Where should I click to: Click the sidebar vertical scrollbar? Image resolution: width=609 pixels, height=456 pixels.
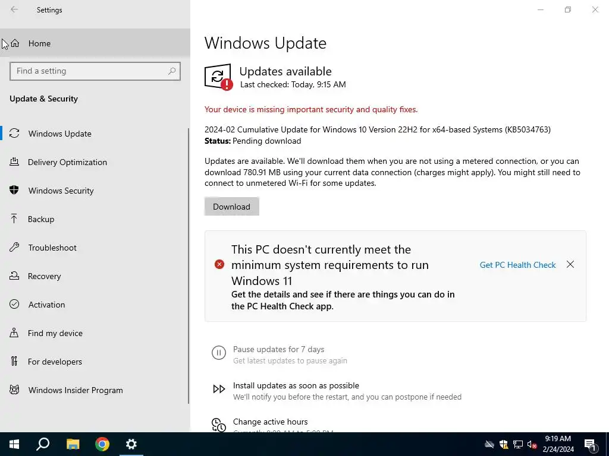tap(189, 266)
